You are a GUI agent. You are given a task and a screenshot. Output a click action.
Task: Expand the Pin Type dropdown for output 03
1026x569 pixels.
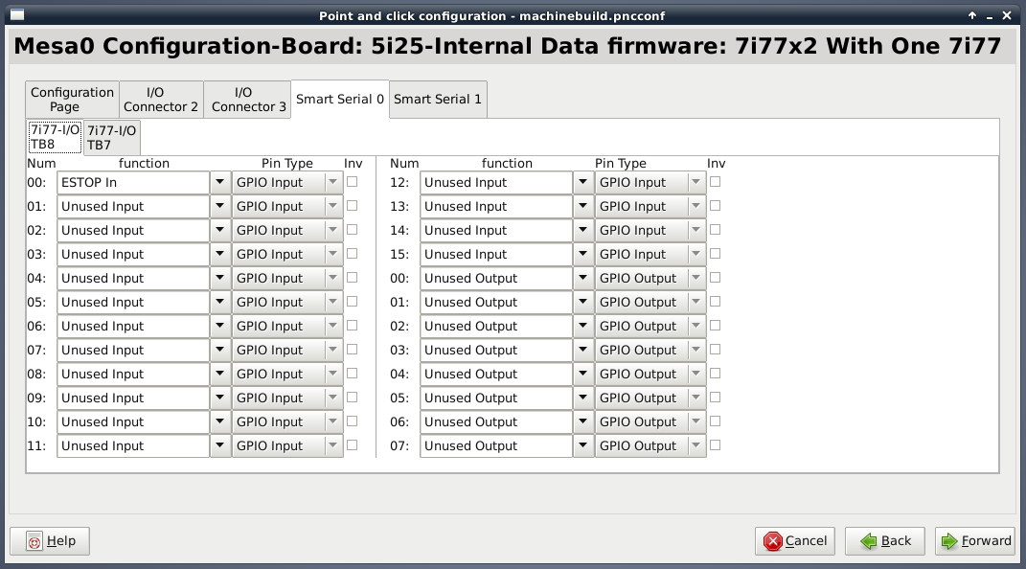click(x=651, y=351)
